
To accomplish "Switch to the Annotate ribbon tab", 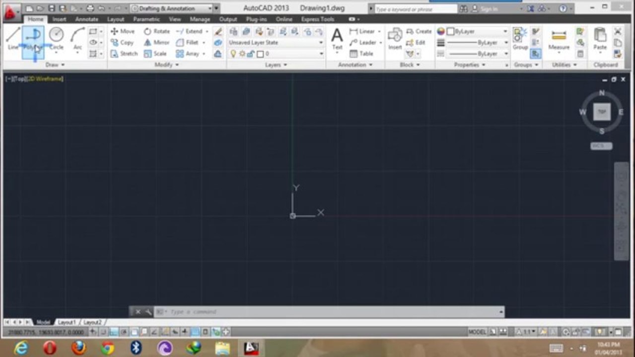I will [87, 19].
